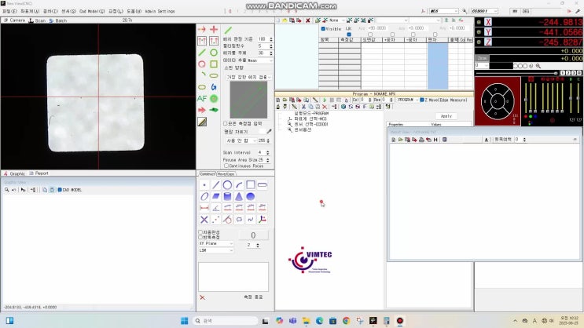Click the red X delete icon in results toolbar
This screenshot has width=584, height=328.
coord(307,20)
